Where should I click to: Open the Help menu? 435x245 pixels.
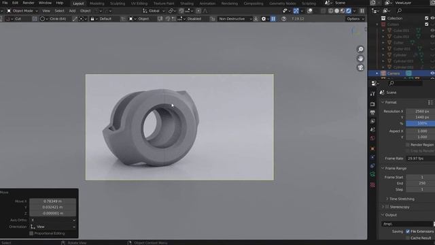[x=60, y=3]
